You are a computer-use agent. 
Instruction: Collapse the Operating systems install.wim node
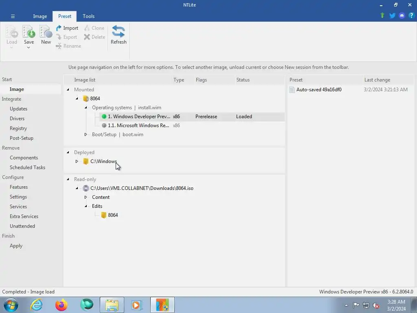[x=86, y=108]
